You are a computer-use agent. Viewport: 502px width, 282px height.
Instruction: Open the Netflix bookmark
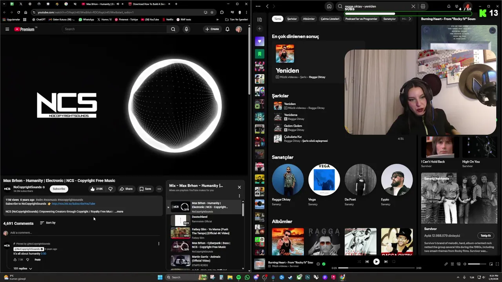click(x=167, y=20)
